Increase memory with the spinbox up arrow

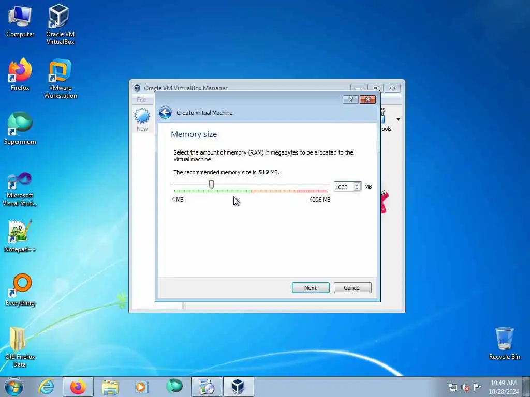pos(357,185)
